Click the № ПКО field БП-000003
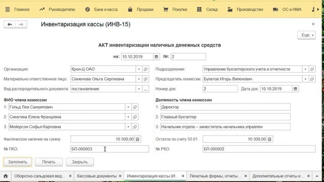Viewport: 324px width, 182px height. tap(109, 149)
